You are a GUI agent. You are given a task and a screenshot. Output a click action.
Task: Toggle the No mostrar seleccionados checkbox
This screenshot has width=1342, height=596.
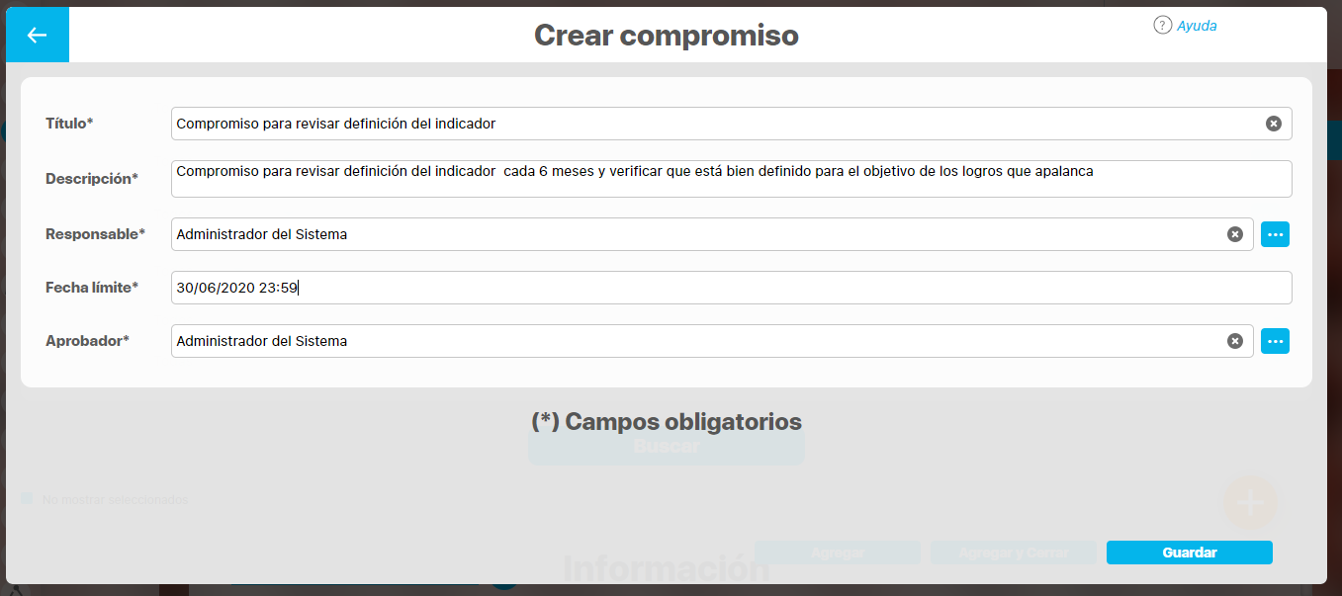pos(28,499)
